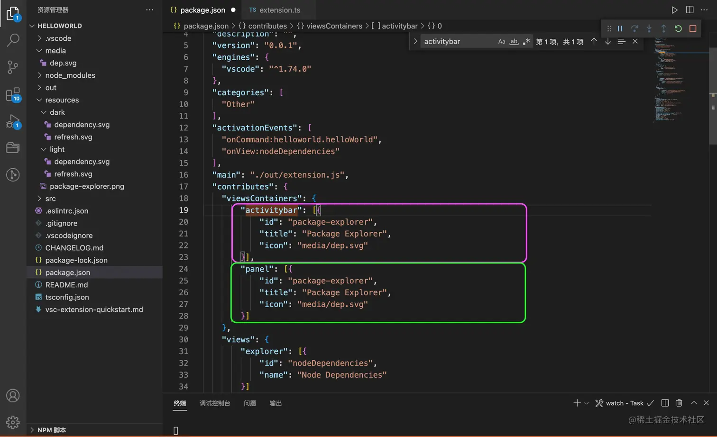Select the 调试控制台 panel tab
Viewport: 717px width, 437px height.
point(215,403)
